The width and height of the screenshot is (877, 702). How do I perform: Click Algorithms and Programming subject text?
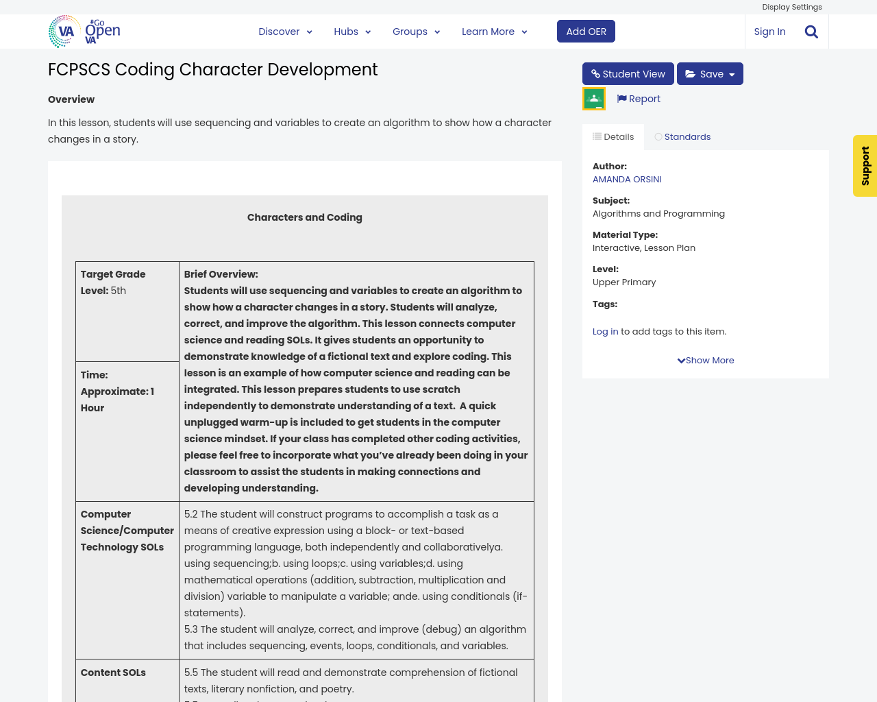(658, 214)
